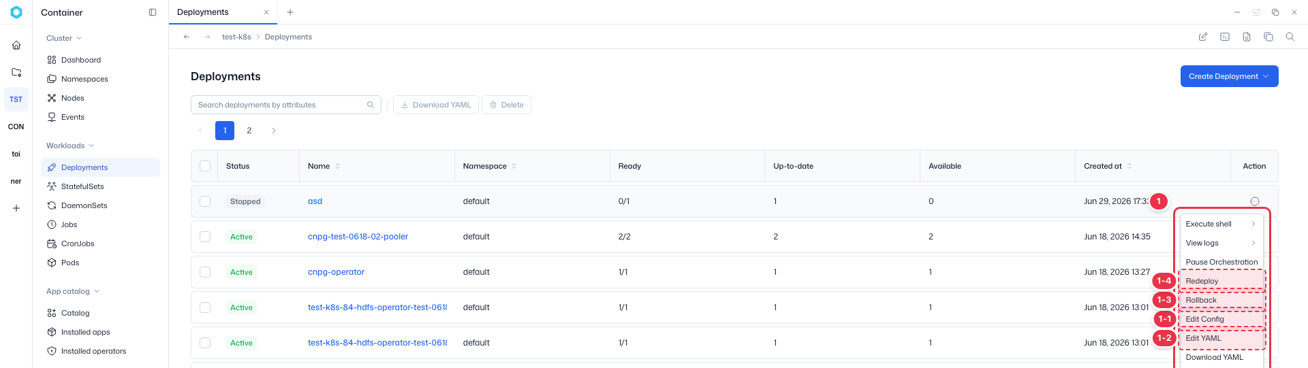Screen dimensions: 1308x368
Task: Collapse the Container sidebar panel icon
Action: (153, 12)
